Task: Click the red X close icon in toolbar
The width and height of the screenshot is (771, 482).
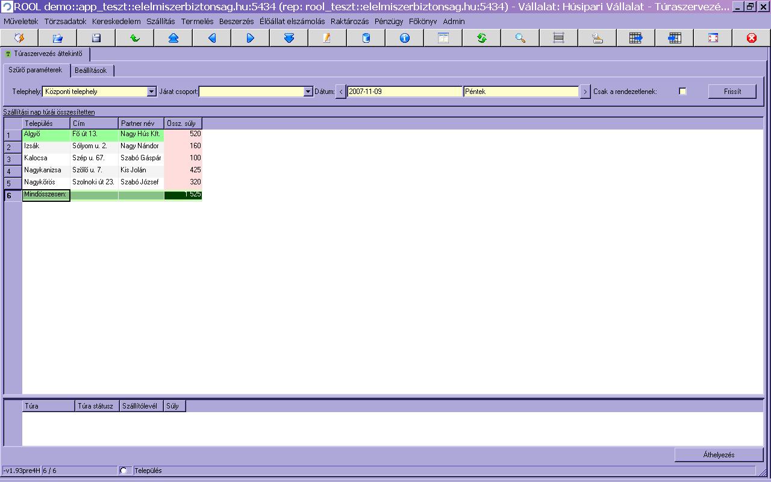Action: pos(751,38)
